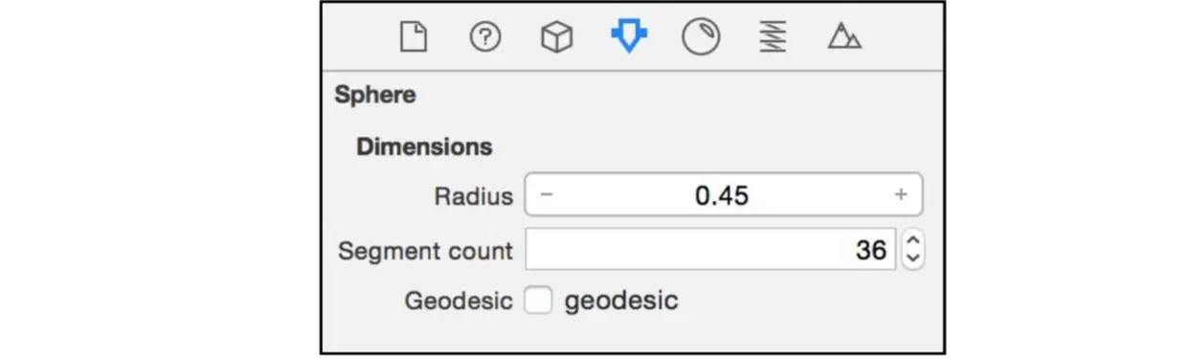Click the Radius label text
The image size is (1187, 359).
point(473,196)
